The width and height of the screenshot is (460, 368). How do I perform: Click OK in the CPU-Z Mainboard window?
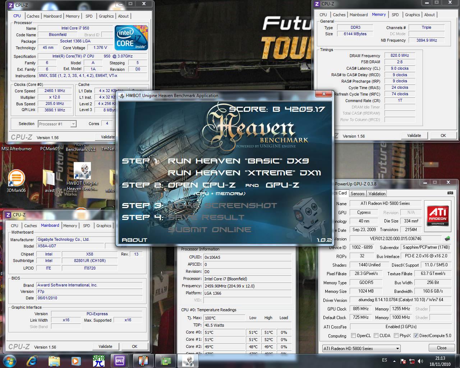tap(134, 346)
